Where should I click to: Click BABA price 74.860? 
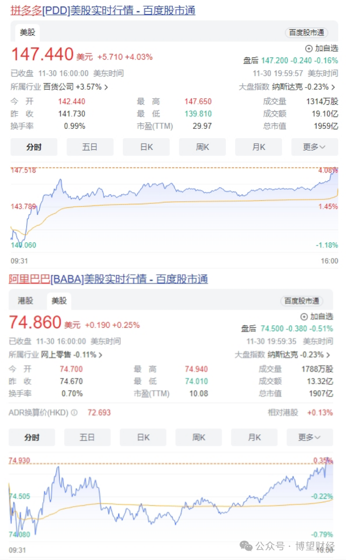click(35, 323)
